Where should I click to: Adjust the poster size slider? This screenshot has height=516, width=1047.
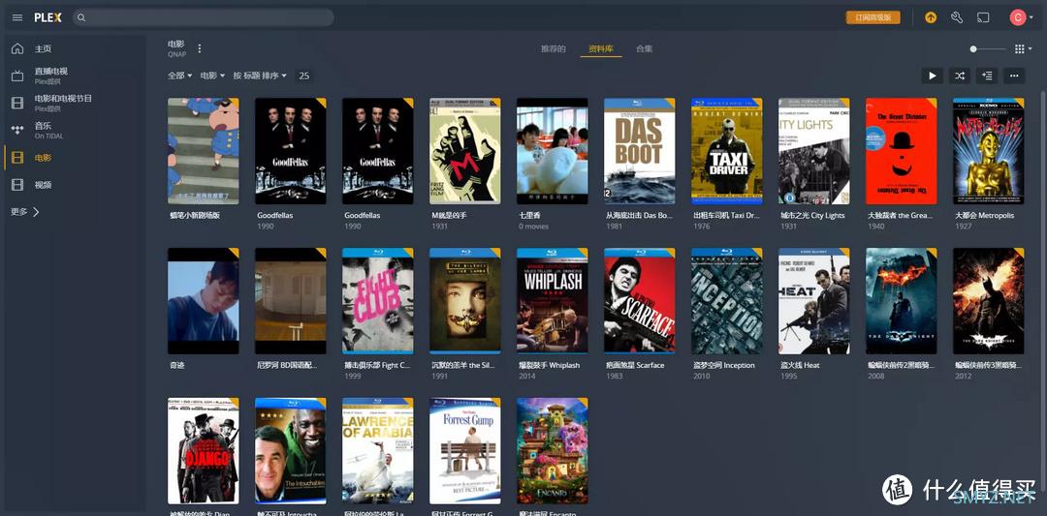[988, 48]
